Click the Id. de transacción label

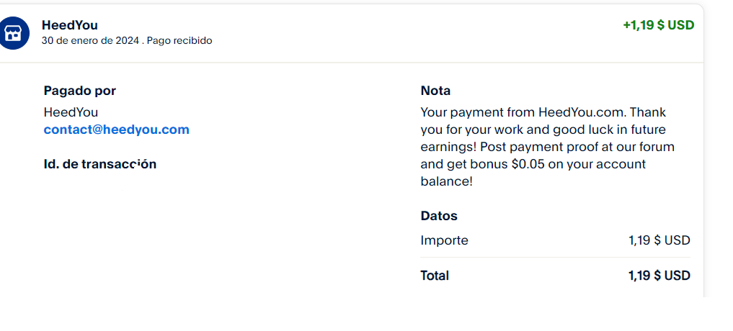[x=100, y=164]
